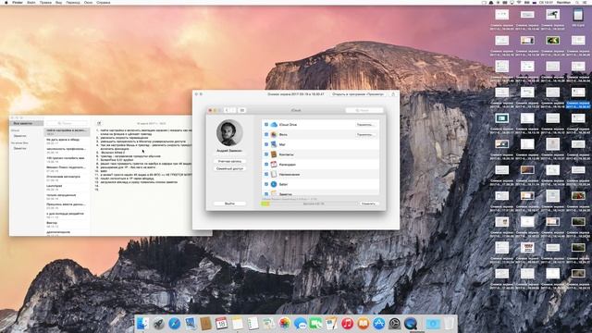The width and height of the screenshot is (592, 333).
Task: Toggle the Напоминания checkbox
Action: pyautogui.click(x=266, y=175)
